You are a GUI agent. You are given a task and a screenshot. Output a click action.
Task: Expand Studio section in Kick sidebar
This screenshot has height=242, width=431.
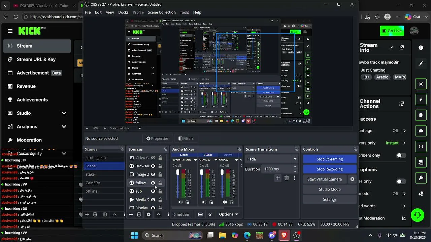tap(64, 113)
